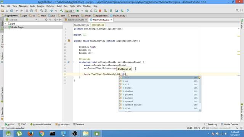Viewport: 244px width, 137px height.
Task: Click the Synchronize toolbar icon
Action: point(11,11)
